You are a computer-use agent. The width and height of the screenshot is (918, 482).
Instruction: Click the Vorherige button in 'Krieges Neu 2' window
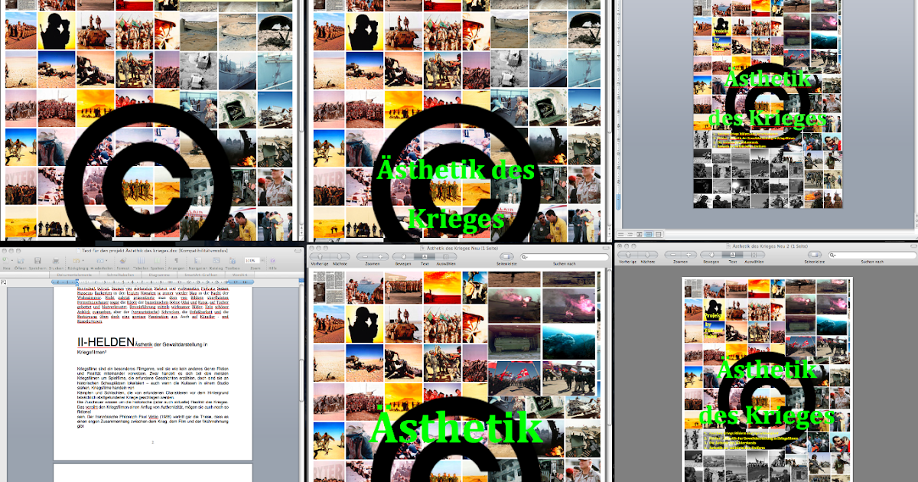point(628,254)
